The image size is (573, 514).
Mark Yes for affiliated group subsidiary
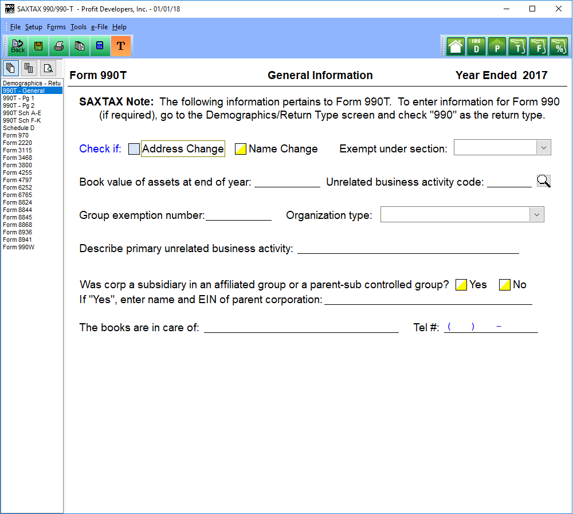pyautogui.click(x=461, y=285)
